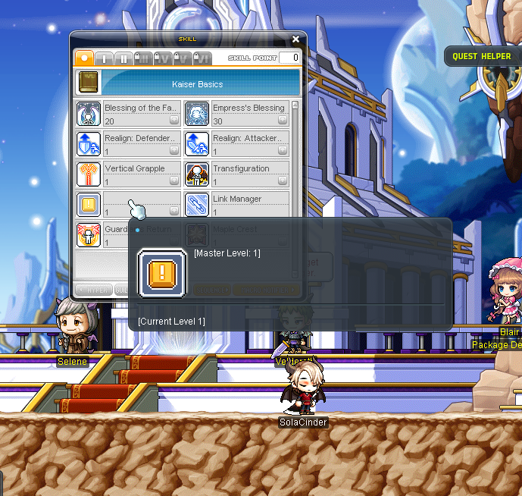Click the level-up arrow of the unnamed exclamation skill
The width and height of the screenshot is (522, 496).
(x=174, y=211)
